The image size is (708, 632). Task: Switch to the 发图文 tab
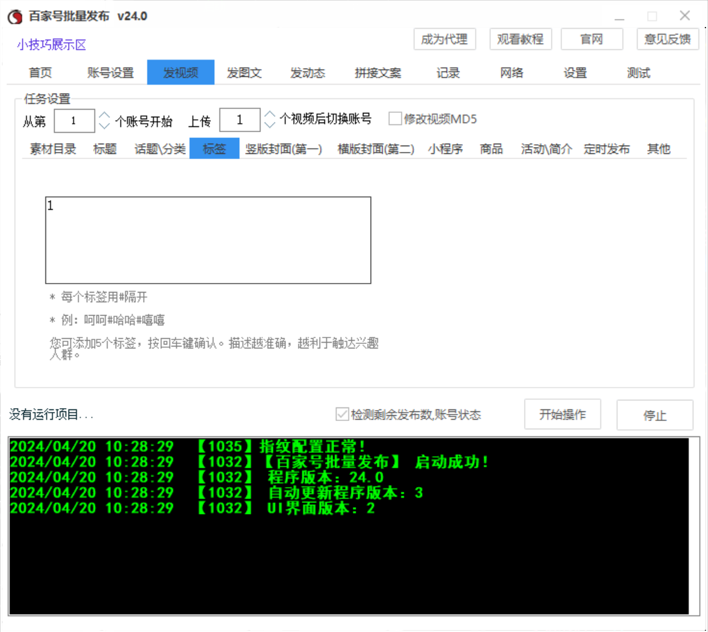coord(244,73)
